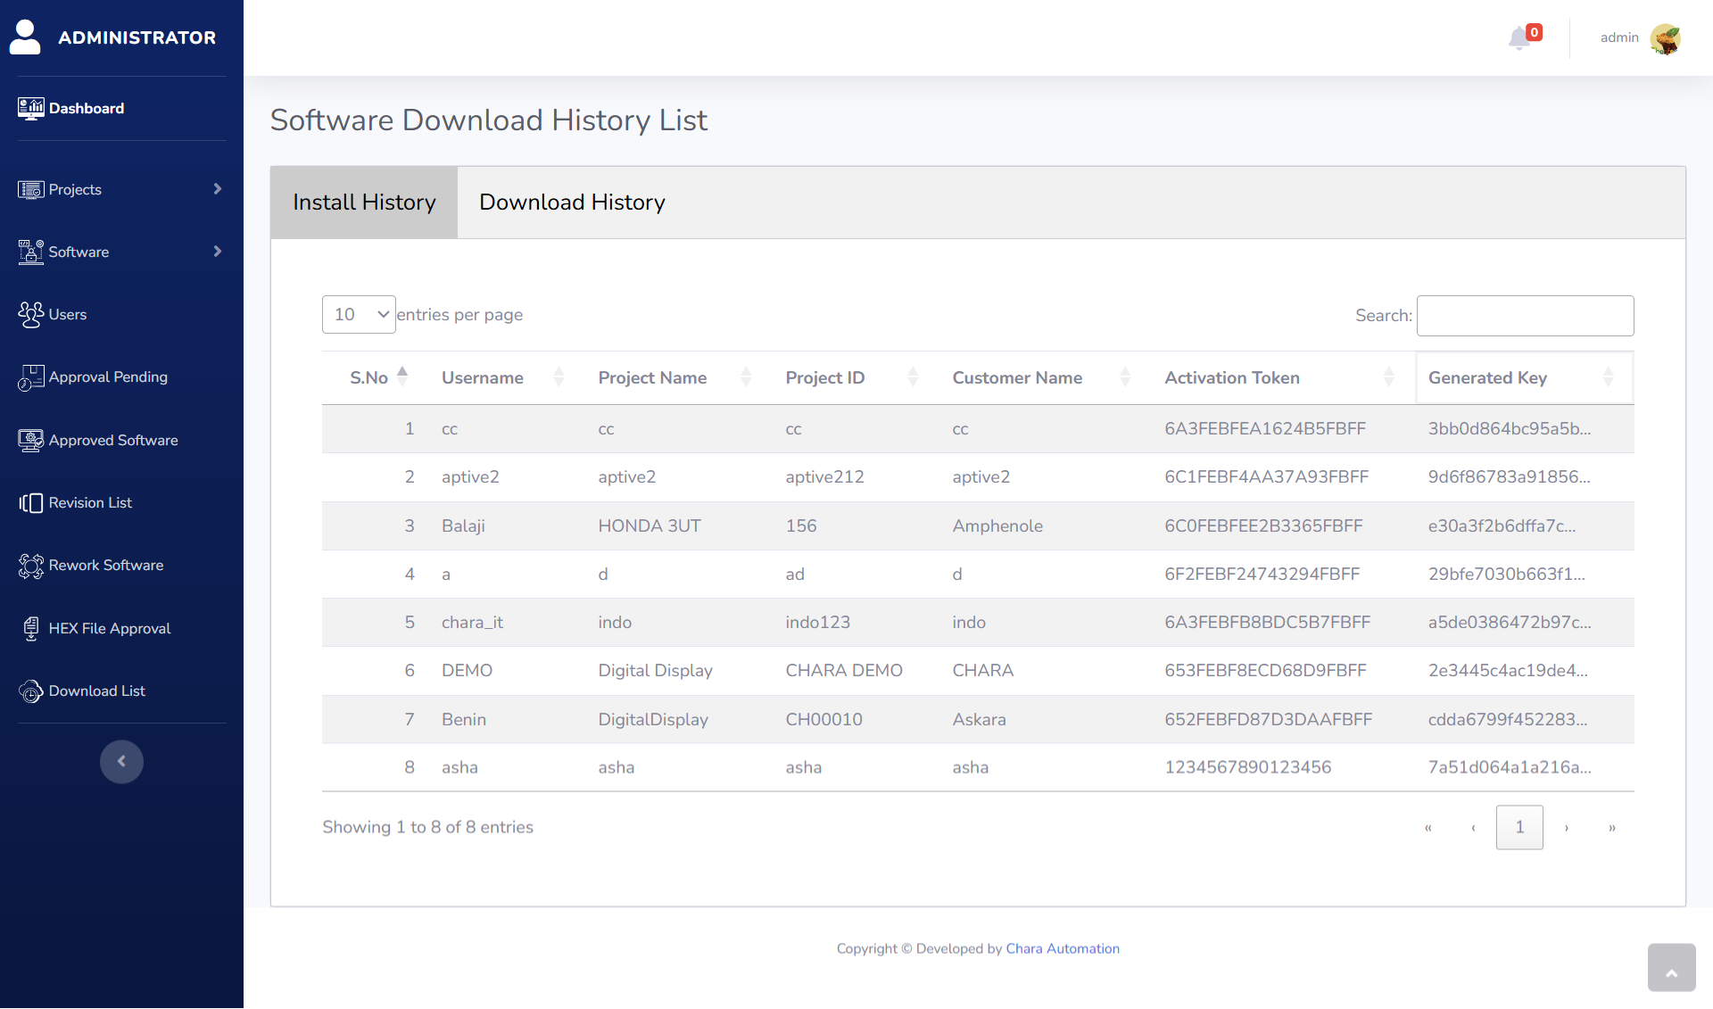The height and width of the screenshot is (1009, 1713).
Task: Select the Install History tab
Action: coord(364,203)
